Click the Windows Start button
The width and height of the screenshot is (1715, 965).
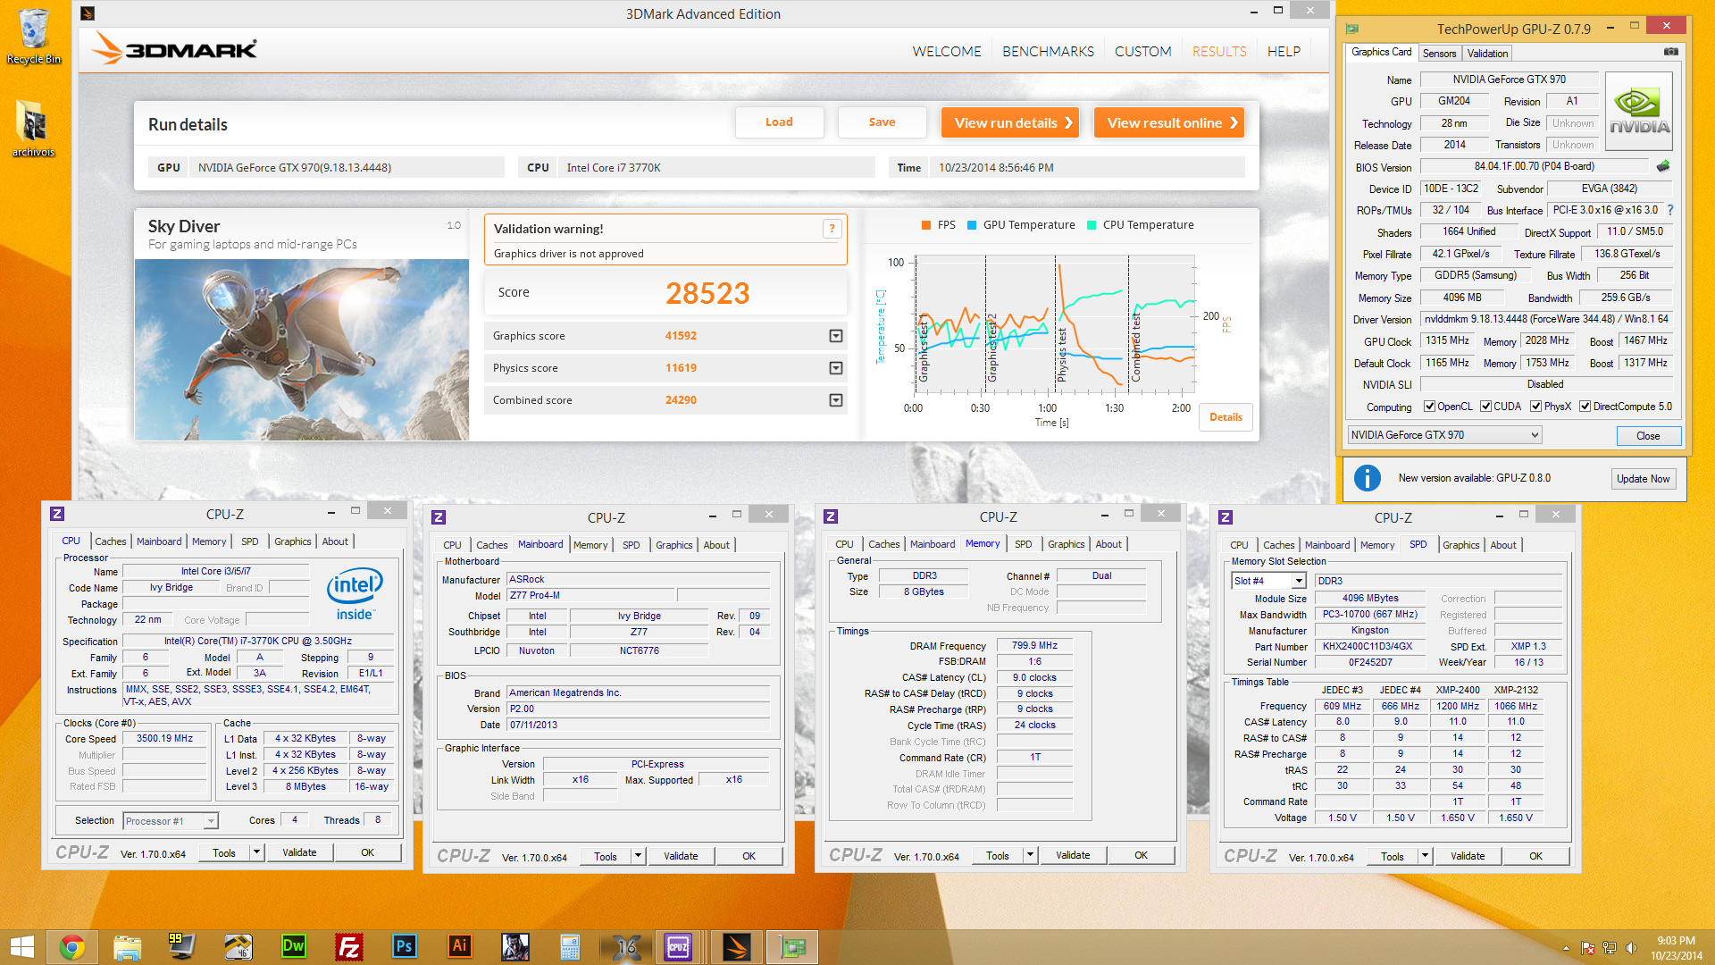[21, 947]
